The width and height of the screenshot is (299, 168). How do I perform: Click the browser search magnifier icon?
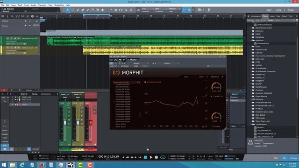297,16
